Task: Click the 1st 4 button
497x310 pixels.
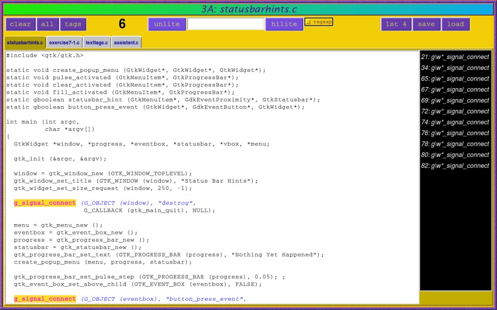Action: 396,24
